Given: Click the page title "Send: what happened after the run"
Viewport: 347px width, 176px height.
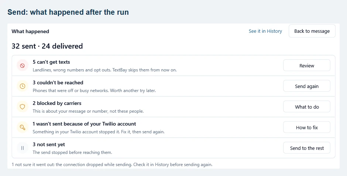Looking at the screenshot, I should 68,12.
